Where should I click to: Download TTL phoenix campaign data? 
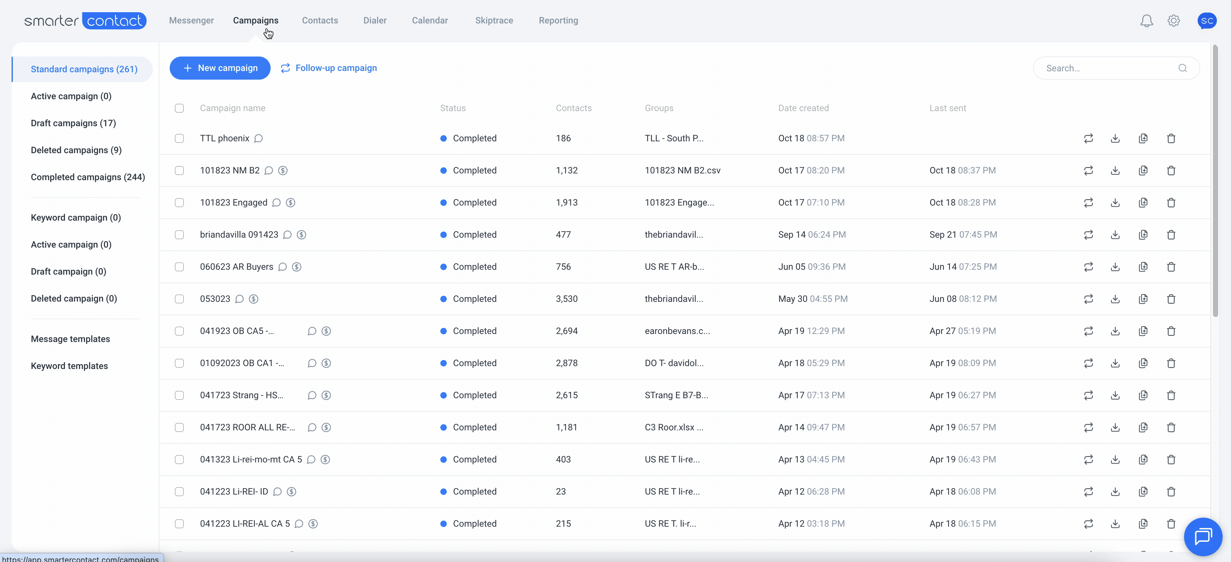pyautogui.click(x=1115, y=138)
